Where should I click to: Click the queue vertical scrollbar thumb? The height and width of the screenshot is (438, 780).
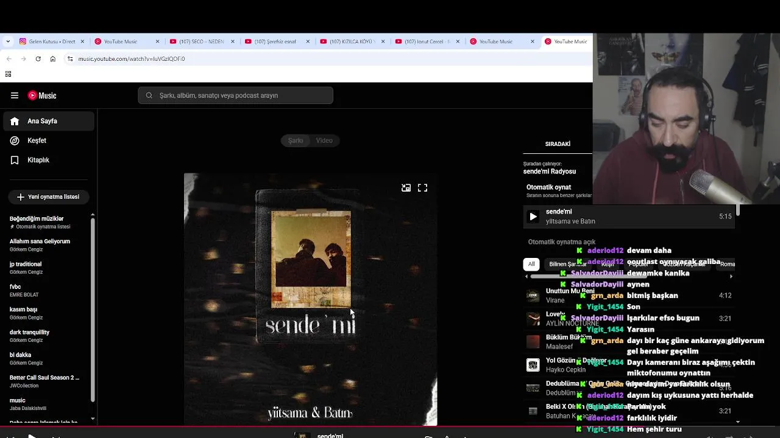click(x=738, y=210)
